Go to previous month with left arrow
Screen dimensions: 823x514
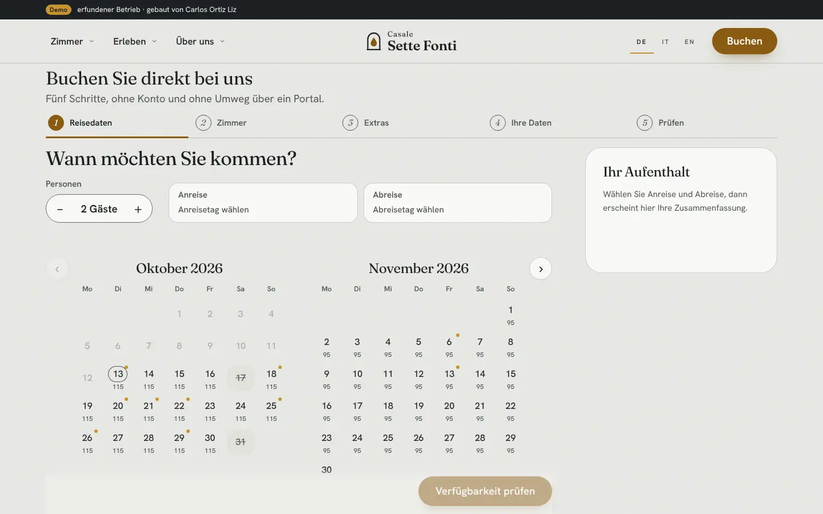(x=57, y=269)
